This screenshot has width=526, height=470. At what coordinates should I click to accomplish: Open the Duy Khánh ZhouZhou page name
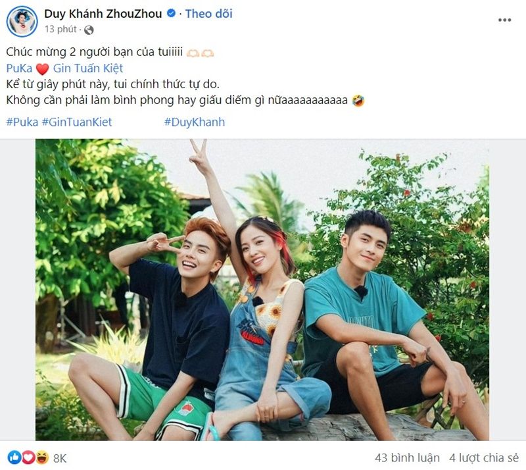pos(103,14)
